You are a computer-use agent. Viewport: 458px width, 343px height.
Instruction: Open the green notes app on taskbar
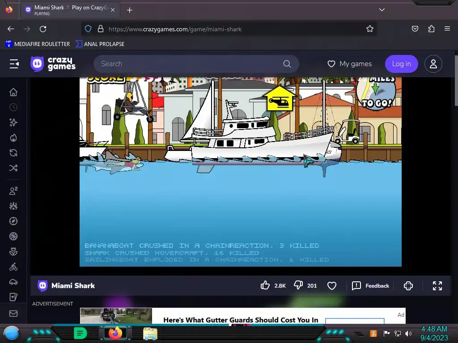click(x=81, y=333)
